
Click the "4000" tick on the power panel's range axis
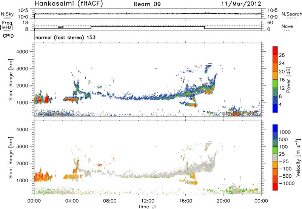click(22, 52)
